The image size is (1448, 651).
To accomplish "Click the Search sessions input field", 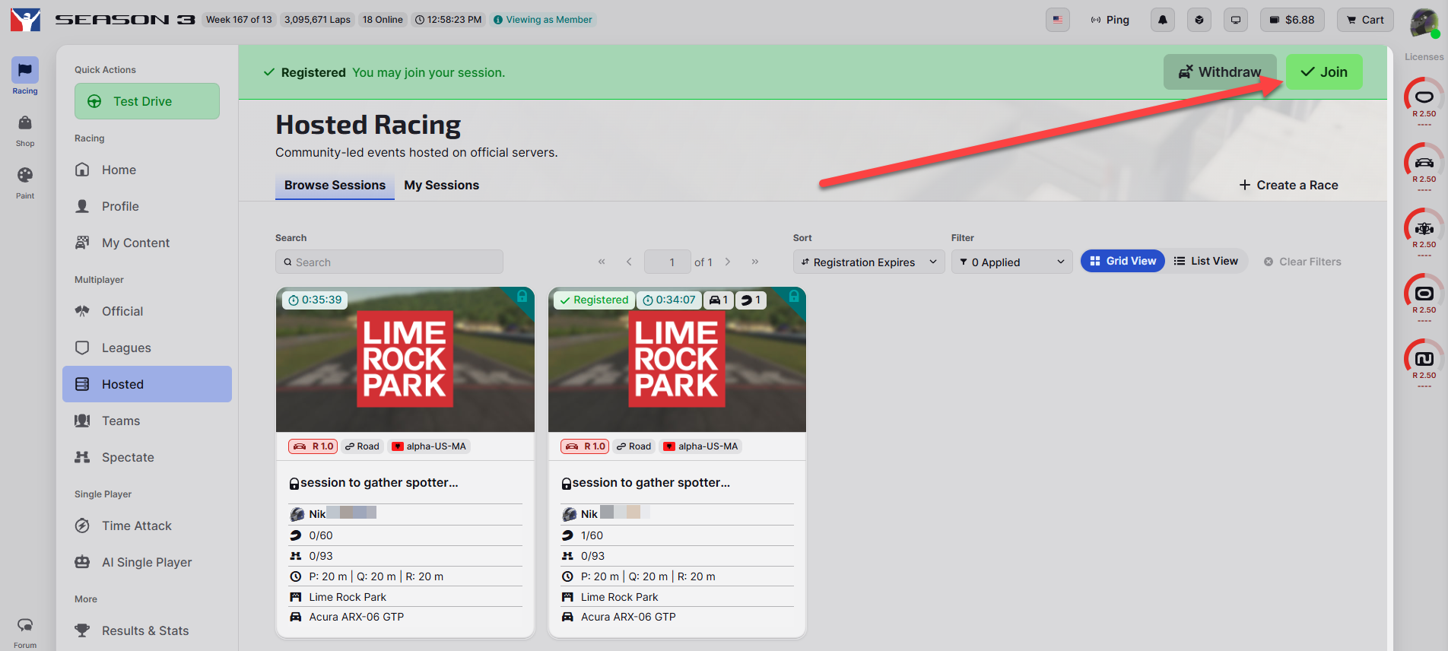I will coord(389,262).
